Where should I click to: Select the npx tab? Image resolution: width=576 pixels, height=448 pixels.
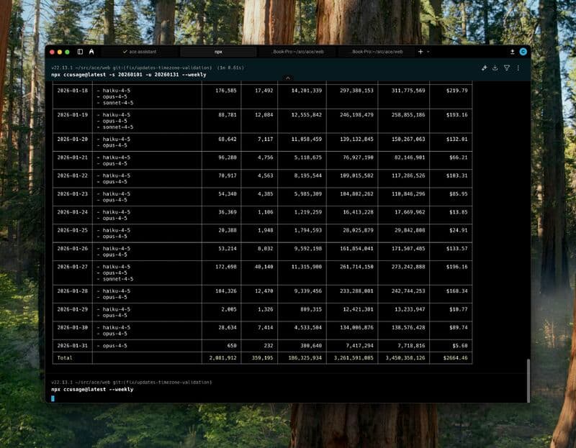click(218, 52)
